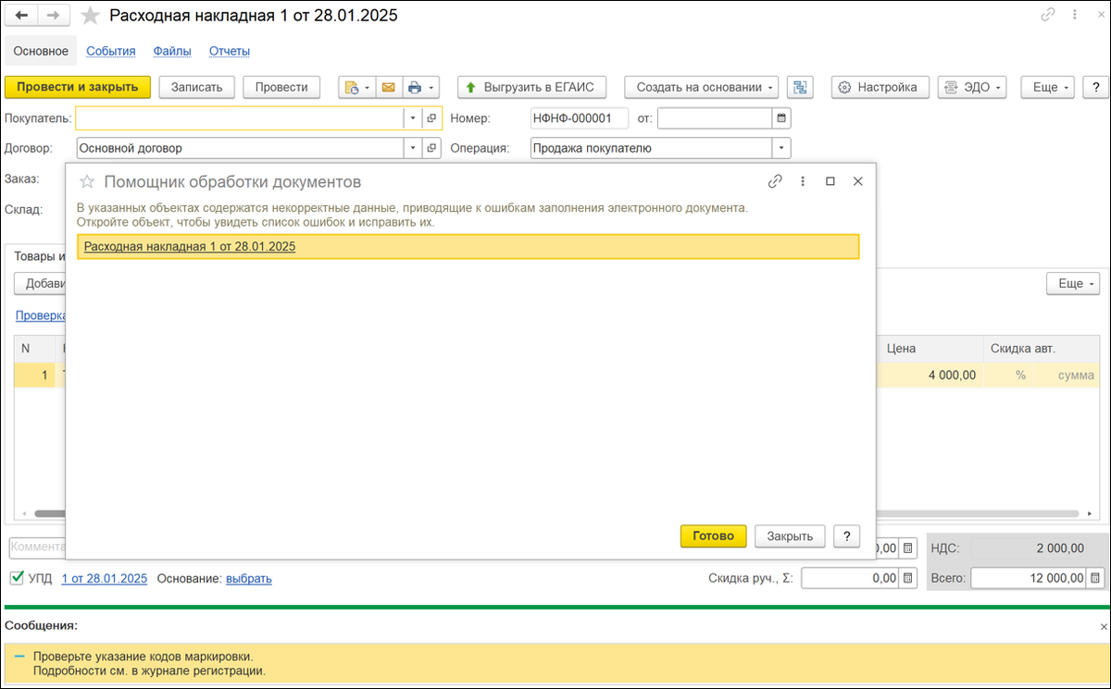Open the Расходная накладная 1 от 28.01.2025 link

190,247
